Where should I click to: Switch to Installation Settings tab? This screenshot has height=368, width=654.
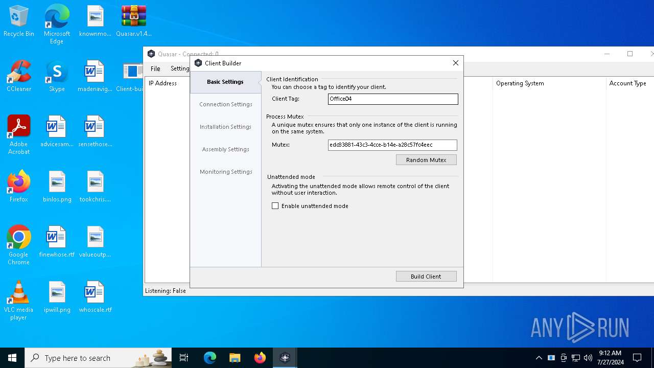[x=225, y=127]
